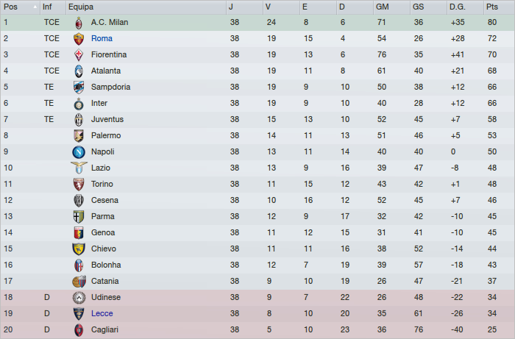Open the Lecce team link
515x339 pixels.
[x=102, y=313]
